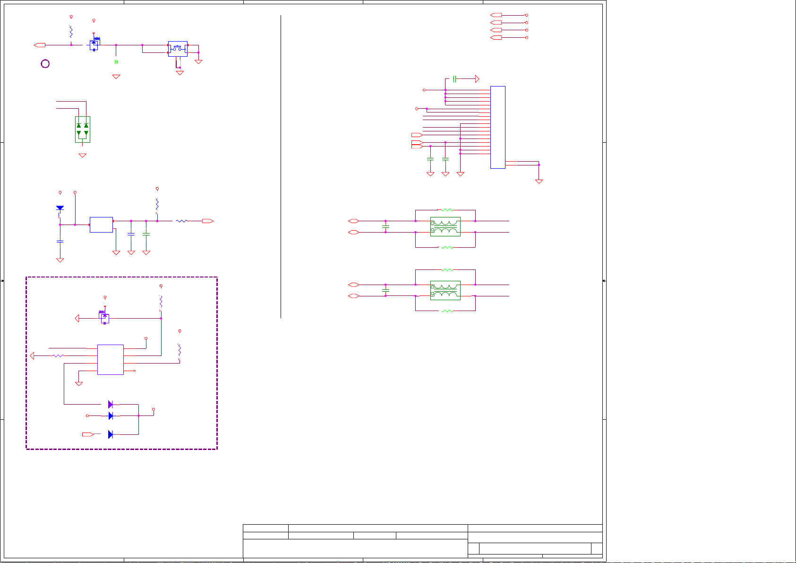
Task: Click the green resistor below lower choke
Action: tap(446, 311)
